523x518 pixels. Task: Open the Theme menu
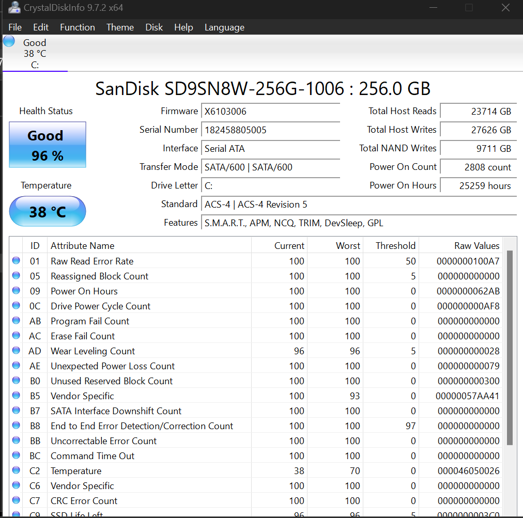(x=120, y=27)
